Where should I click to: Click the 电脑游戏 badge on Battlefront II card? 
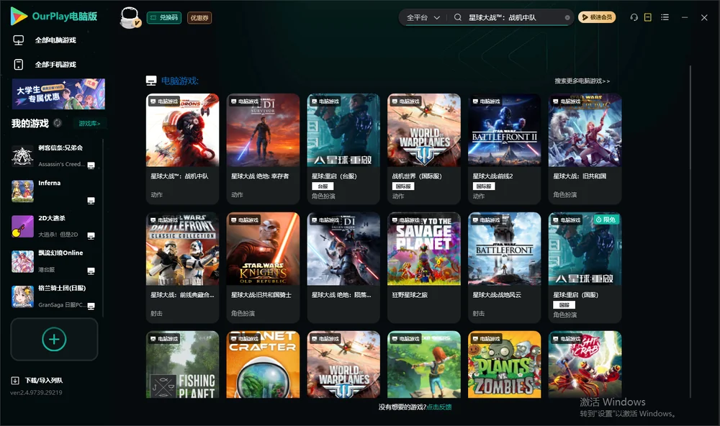[x=487, y=101]
